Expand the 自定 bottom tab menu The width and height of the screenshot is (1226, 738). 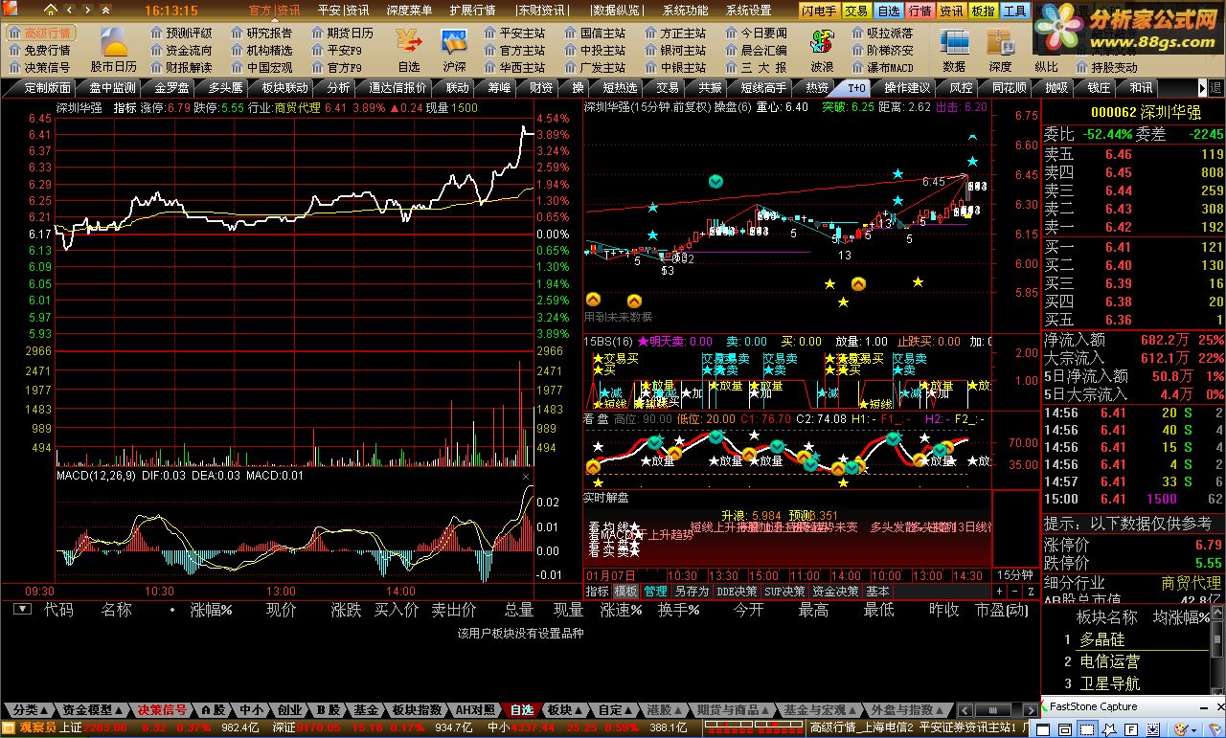616,710
